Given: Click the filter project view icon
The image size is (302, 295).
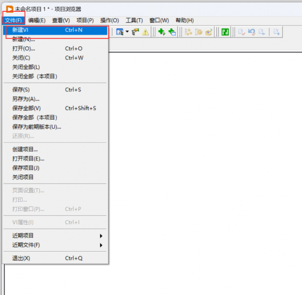Looking at the screenshot, I should pos(120,31).
